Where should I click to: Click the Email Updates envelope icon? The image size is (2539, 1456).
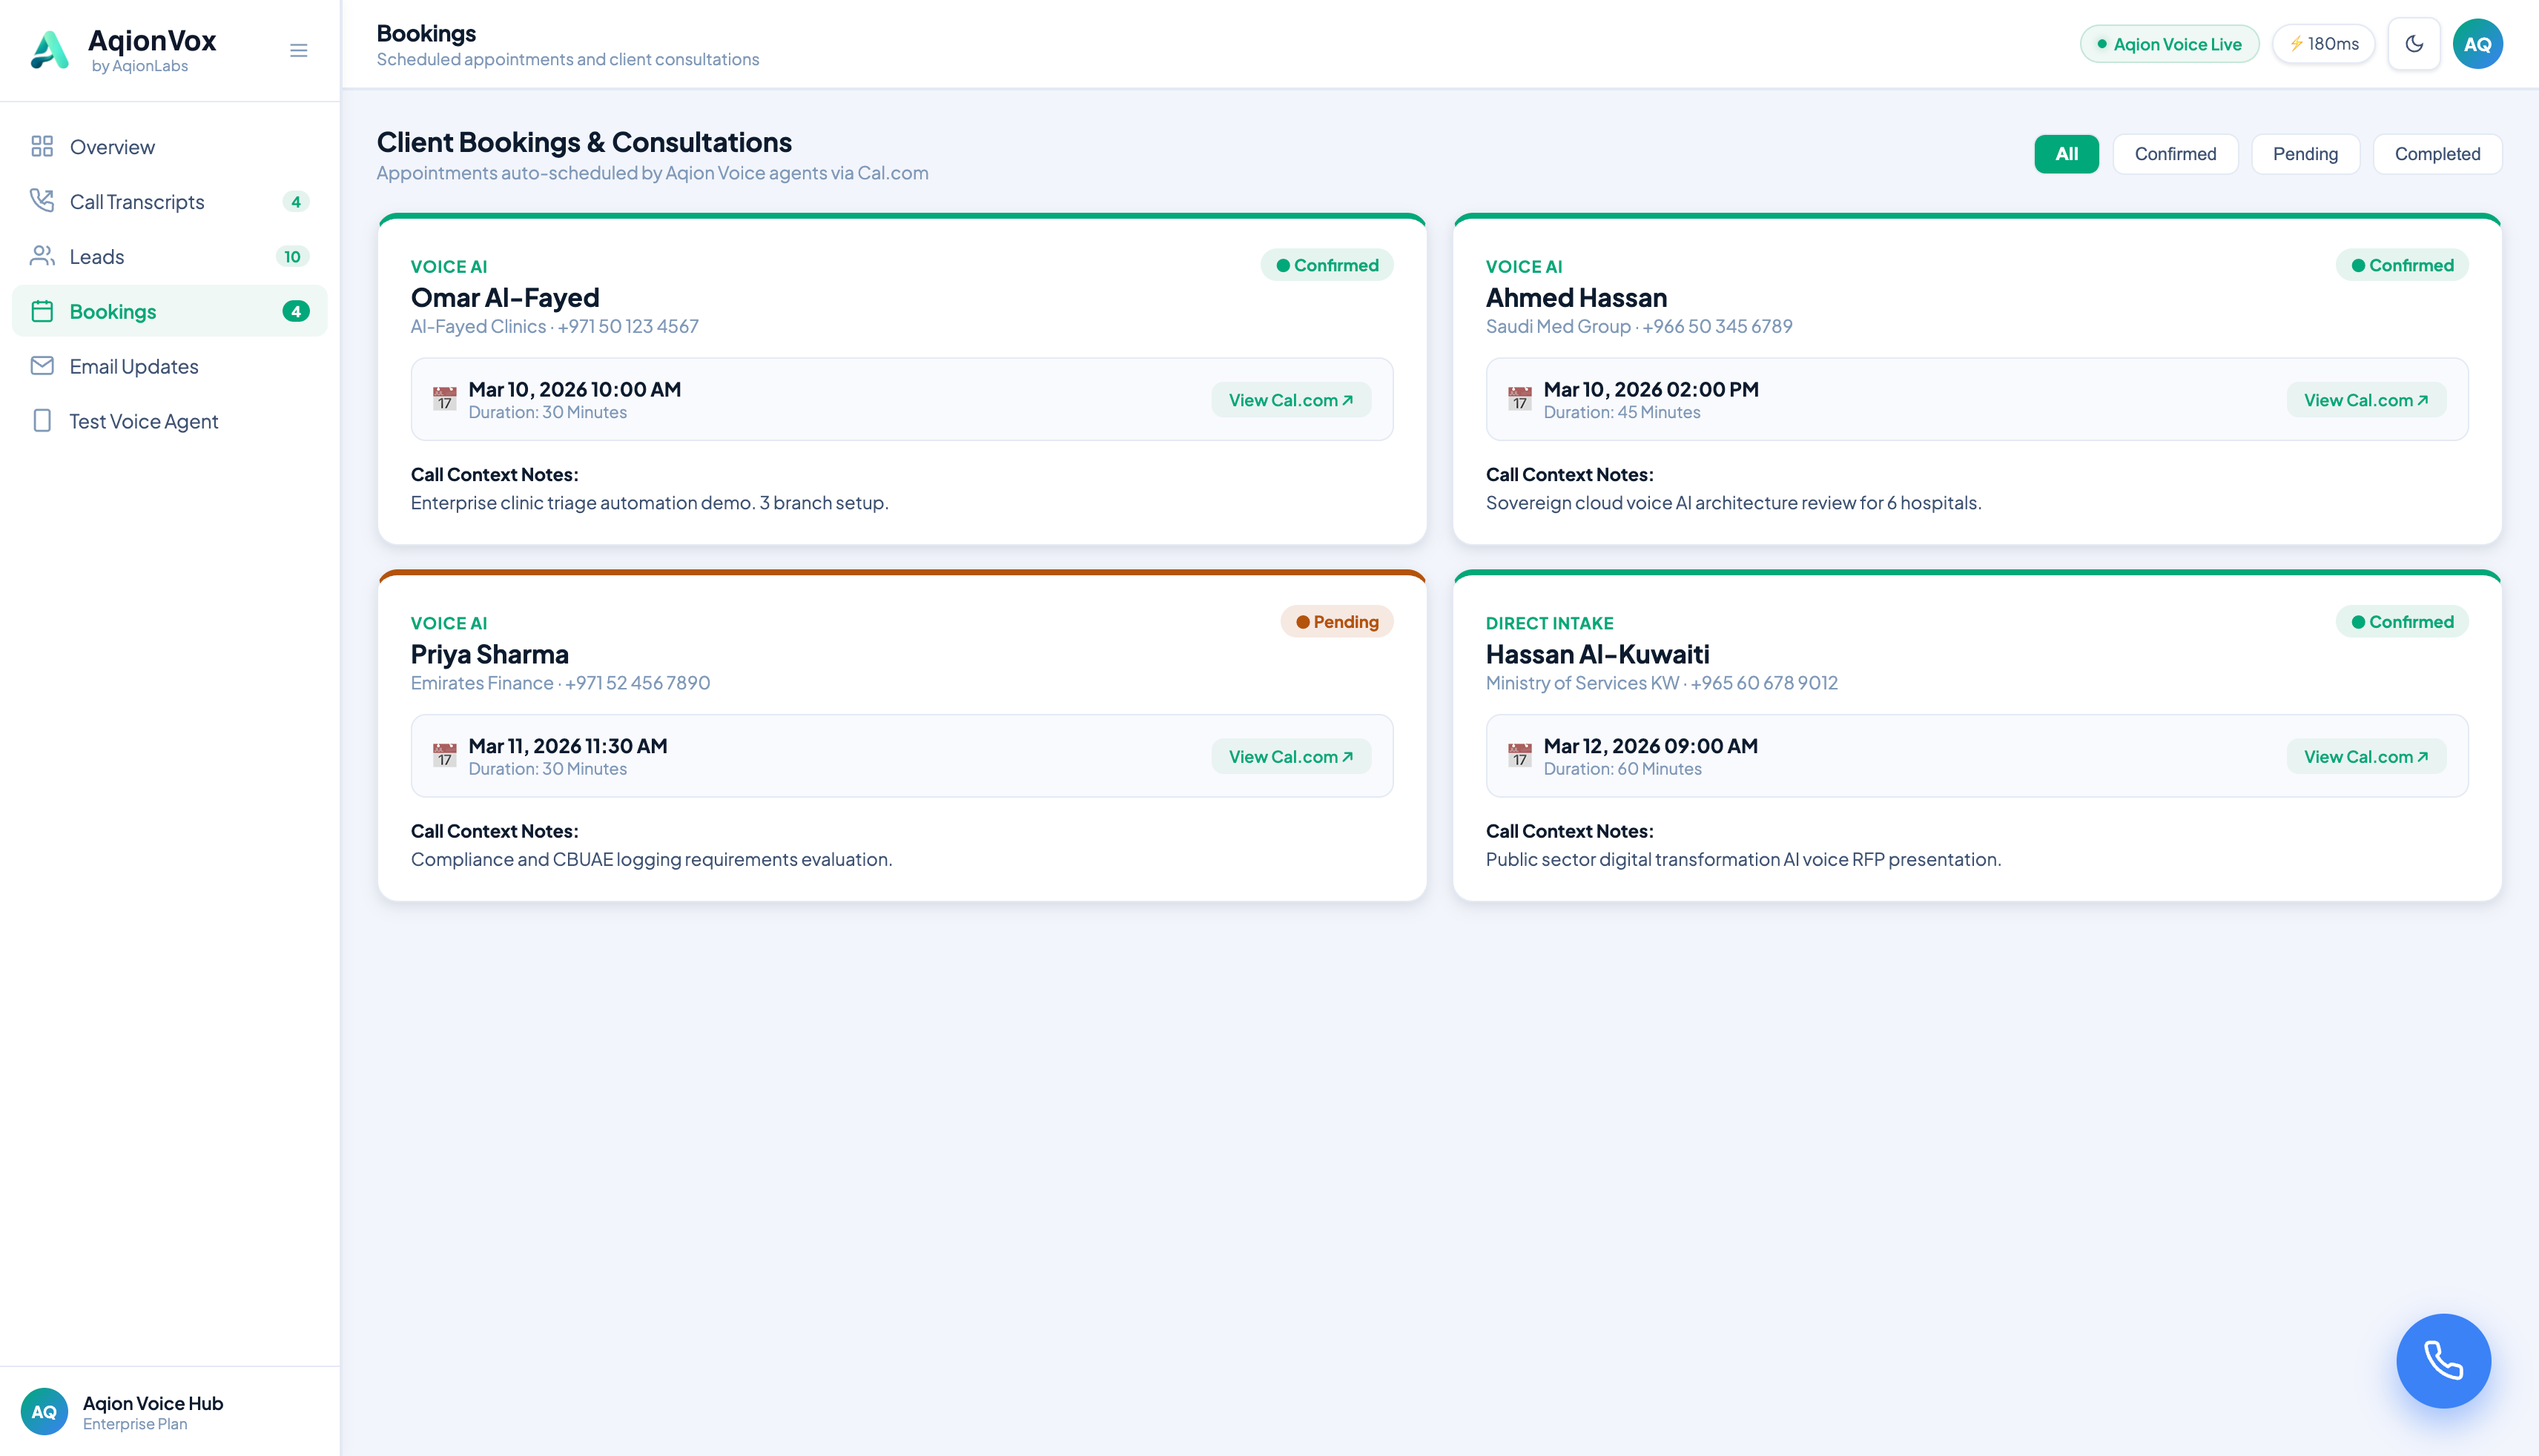42,366
